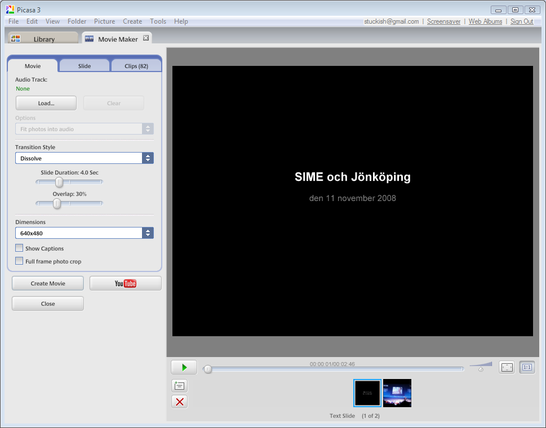This screenshot has width=546, height=428.
Task: Open the Picture menu
Action: tap(104, 21)
